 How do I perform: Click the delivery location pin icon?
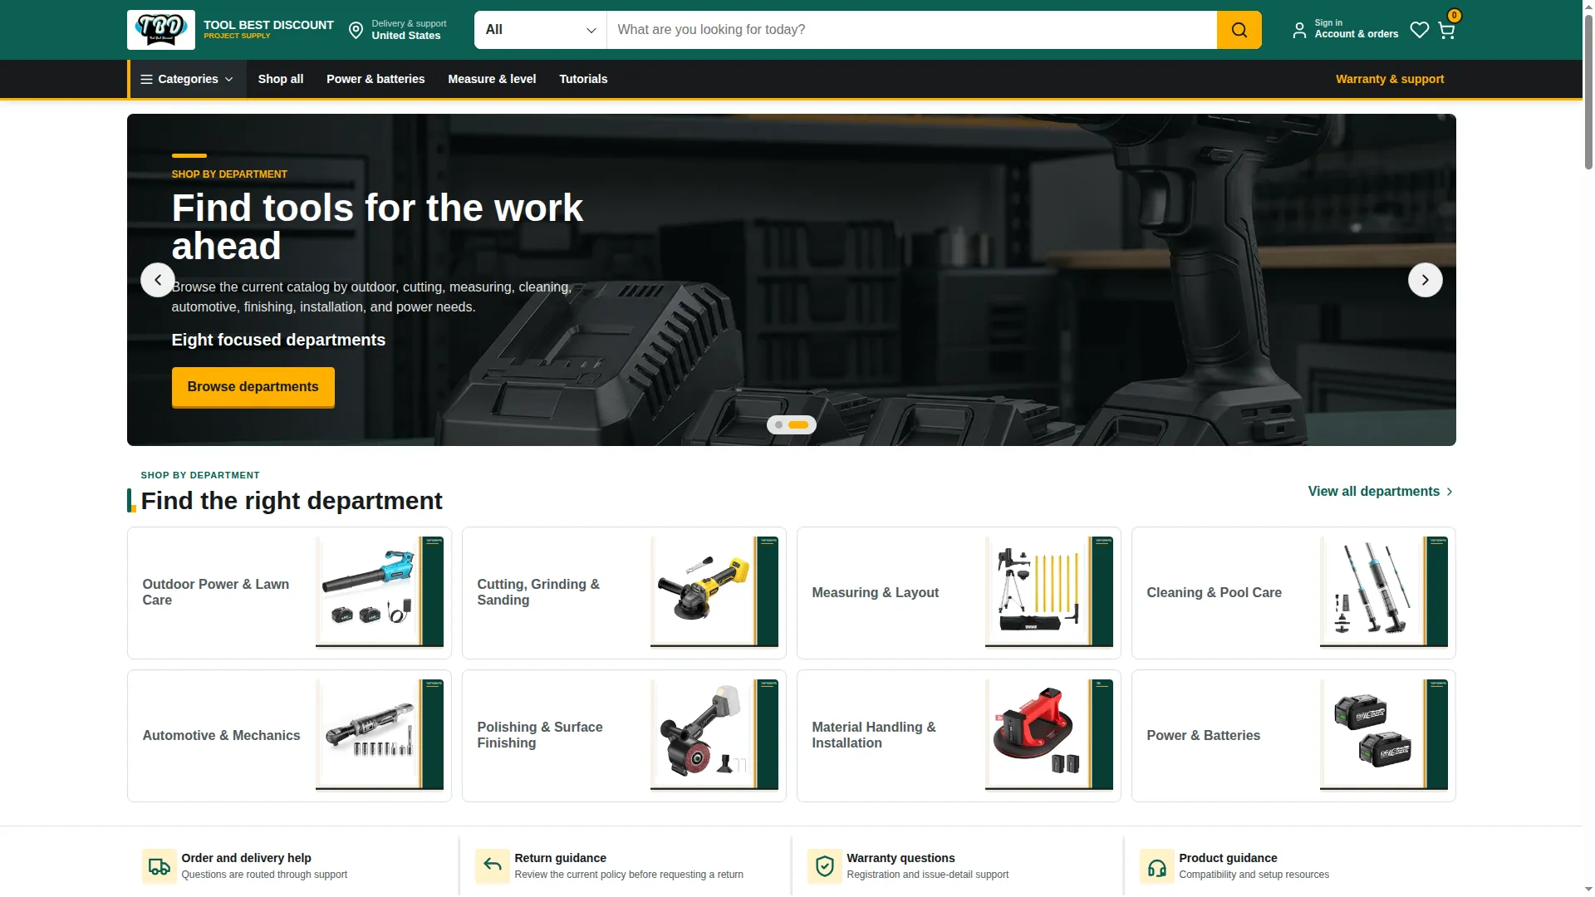[356, 30]
